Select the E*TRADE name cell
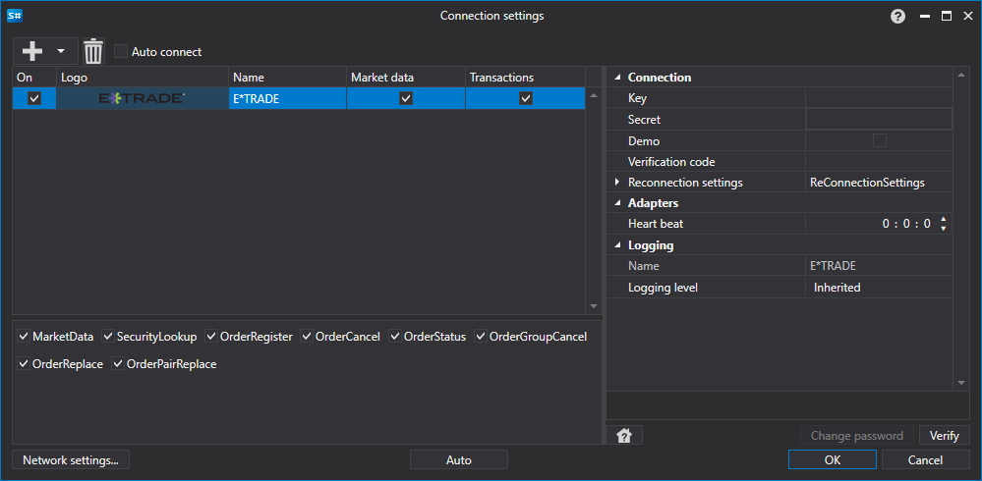 (287, 98)
